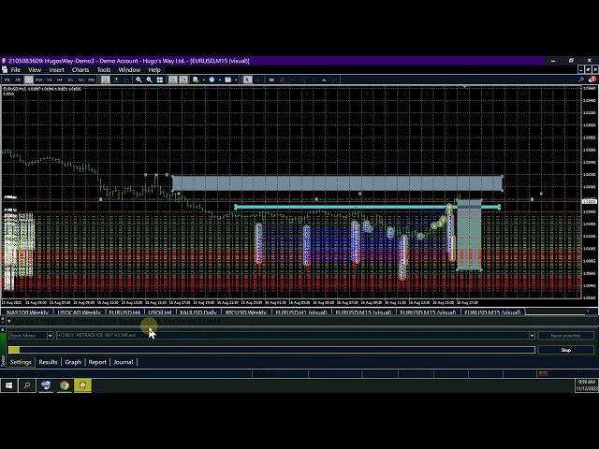Click the strategy tester progress bar
The image size is (599, 449).
271,350
